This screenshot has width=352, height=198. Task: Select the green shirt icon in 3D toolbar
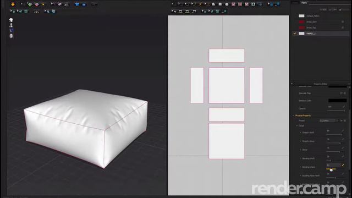point(30,4)
